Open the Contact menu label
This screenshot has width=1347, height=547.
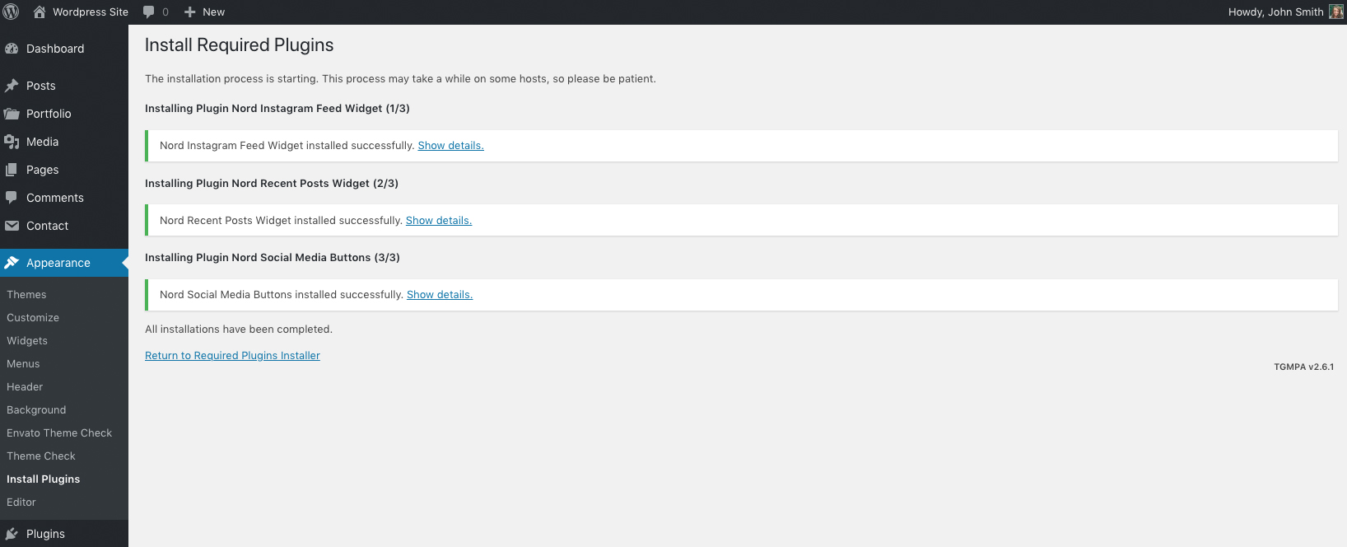click(47, 226)
